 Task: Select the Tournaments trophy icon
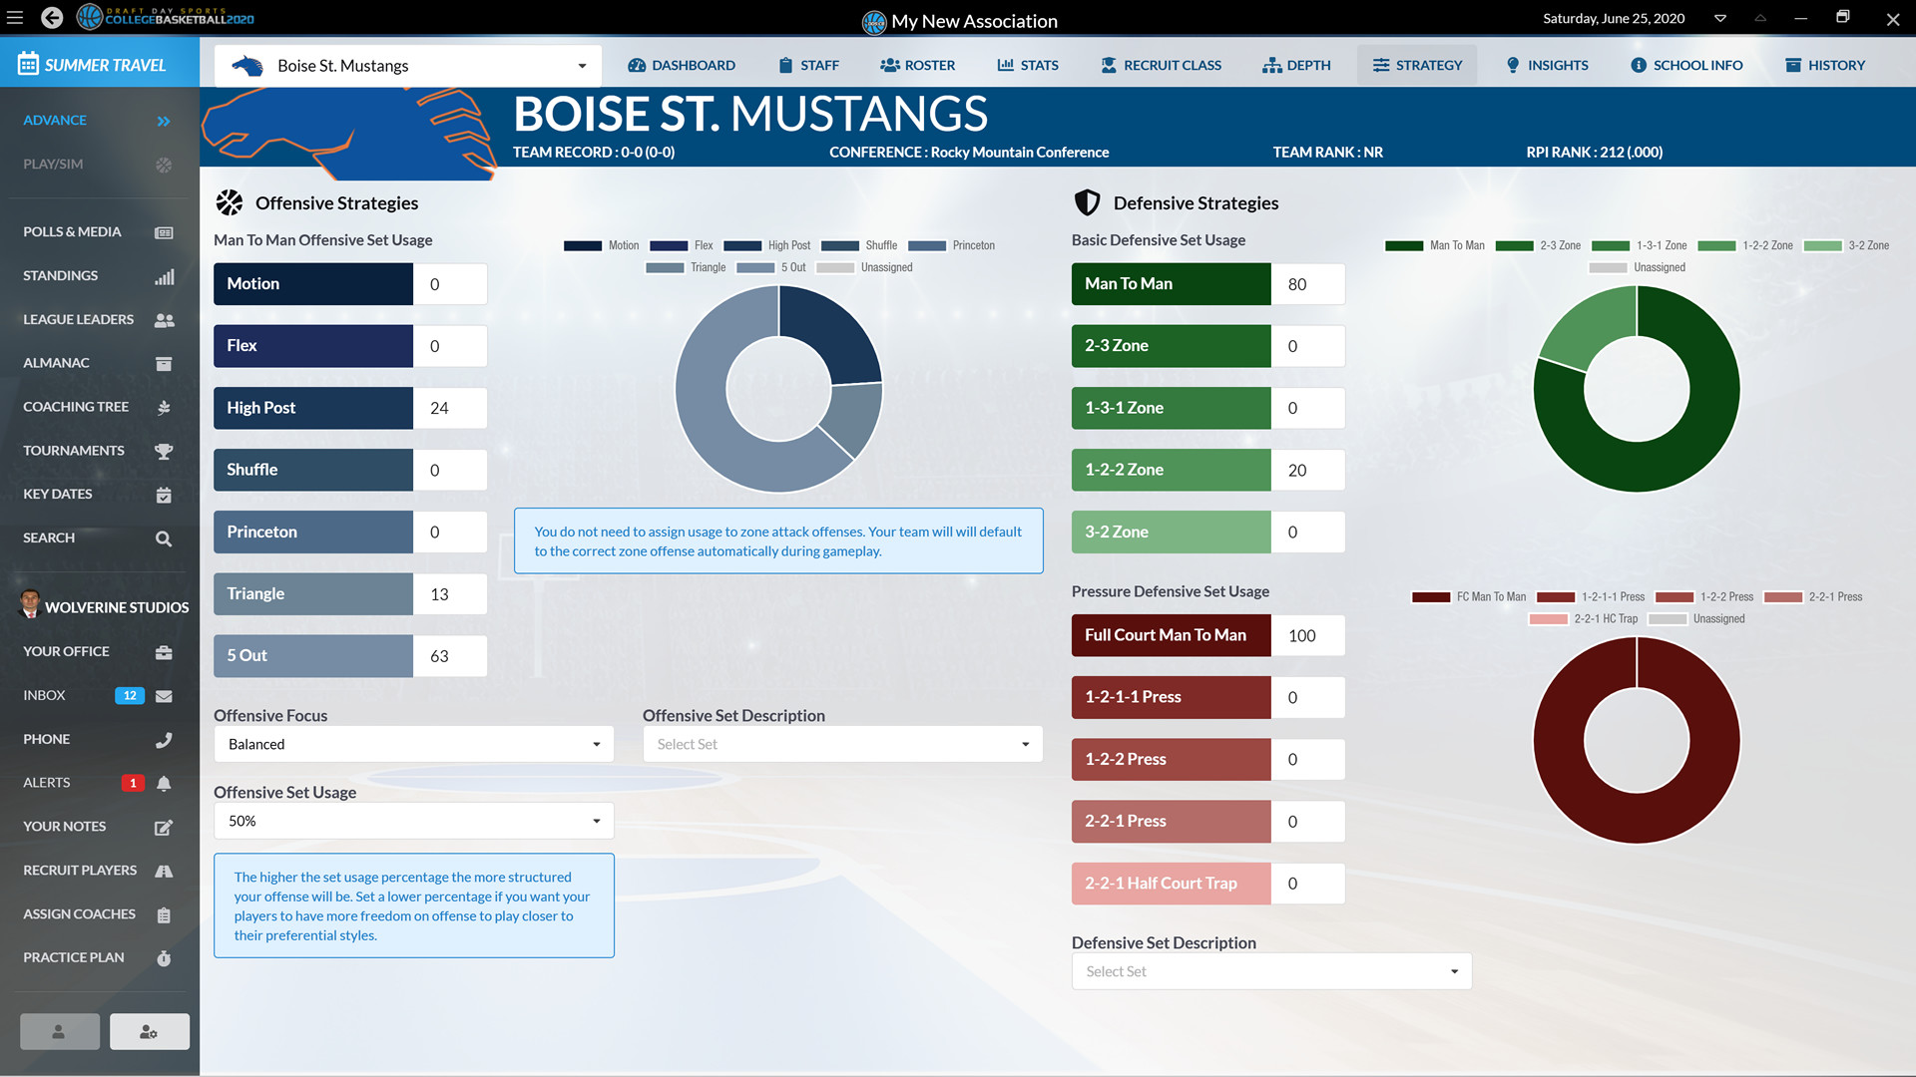coord(164,451)
